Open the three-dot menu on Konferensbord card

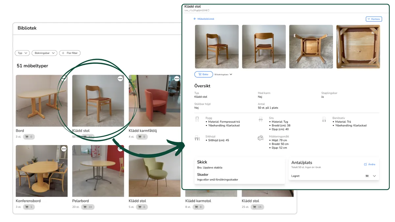click(64, 149)
